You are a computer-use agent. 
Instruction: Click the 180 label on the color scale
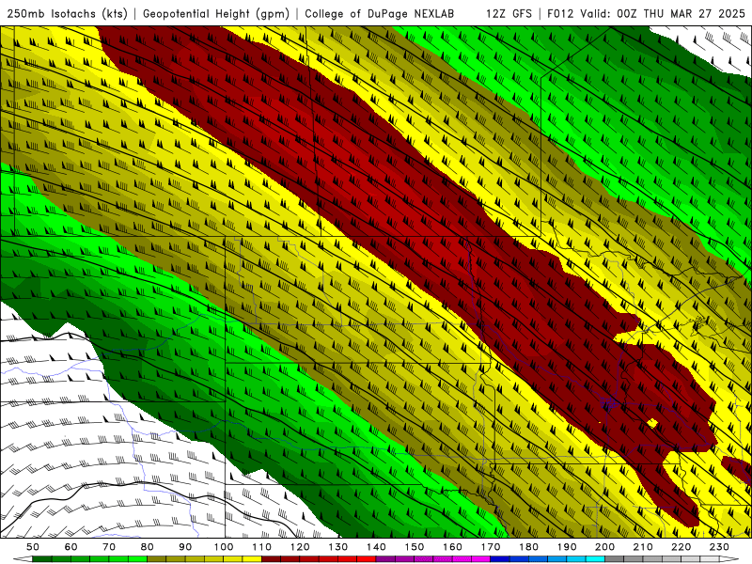pos(529,547)
